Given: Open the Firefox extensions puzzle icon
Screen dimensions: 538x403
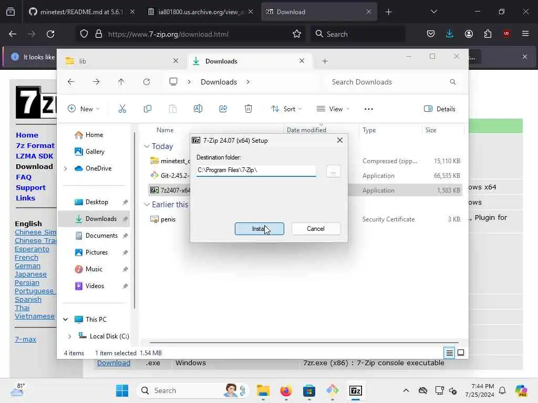Looking at the screenshot, I should point(488,34).
